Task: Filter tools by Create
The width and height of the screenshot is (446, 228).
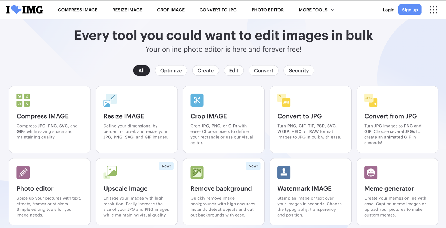Action: pyautogui.click(x=206, y=71)
